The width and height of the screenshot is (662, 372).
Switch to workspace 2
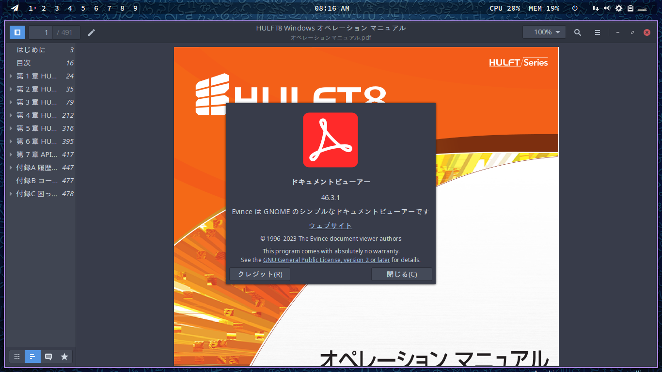coord(44,8)
